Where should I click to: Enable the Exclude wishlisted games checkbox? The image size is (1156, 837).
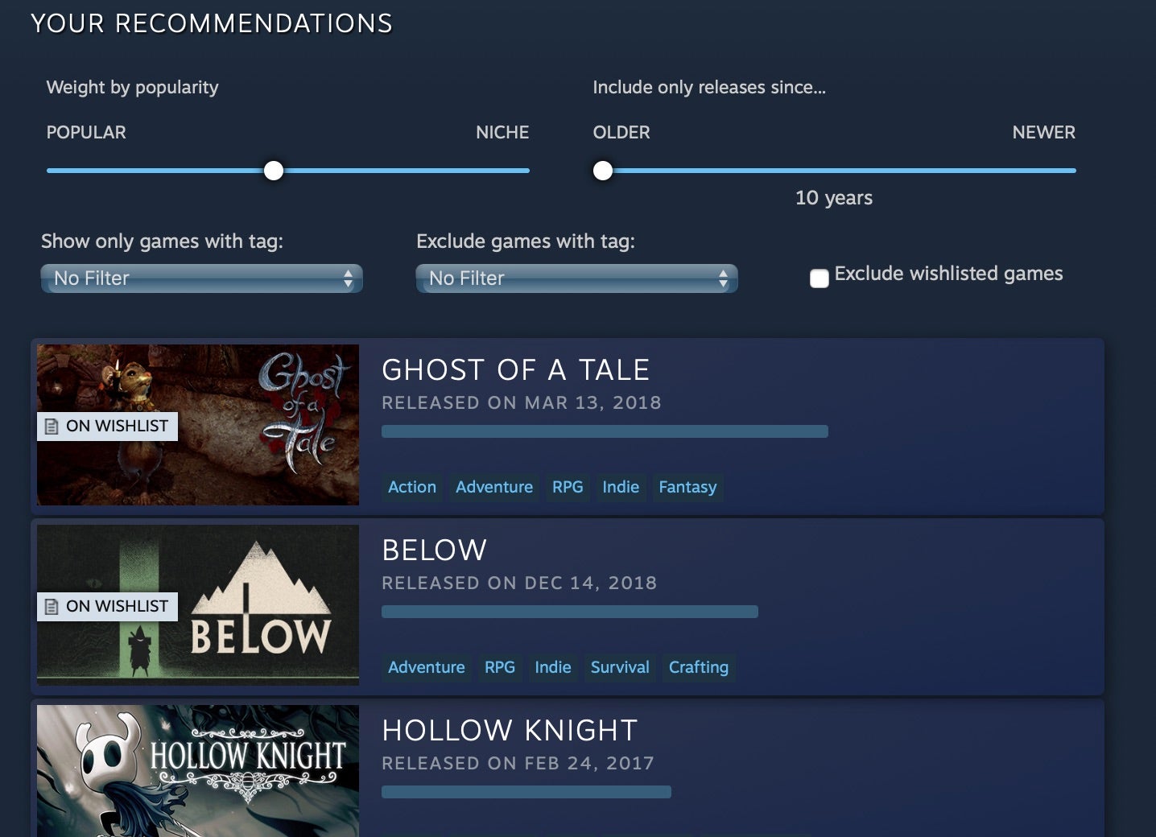click(x=819, y=278)
